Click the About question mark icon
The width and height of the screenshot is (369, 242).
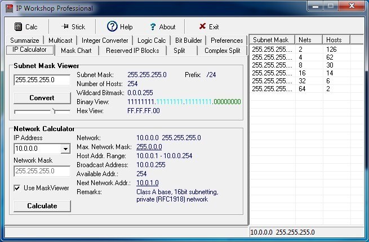(153, 27)
